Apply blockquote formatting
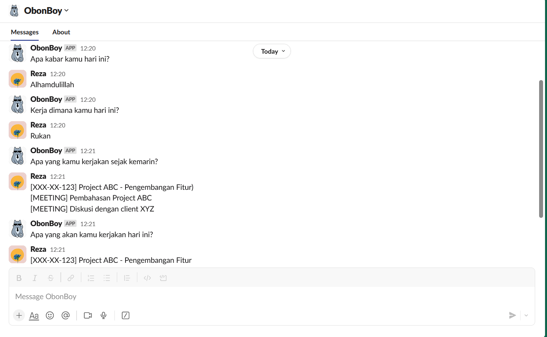The image size is (547, 337). pyautogui.click(x=127, y=278)
